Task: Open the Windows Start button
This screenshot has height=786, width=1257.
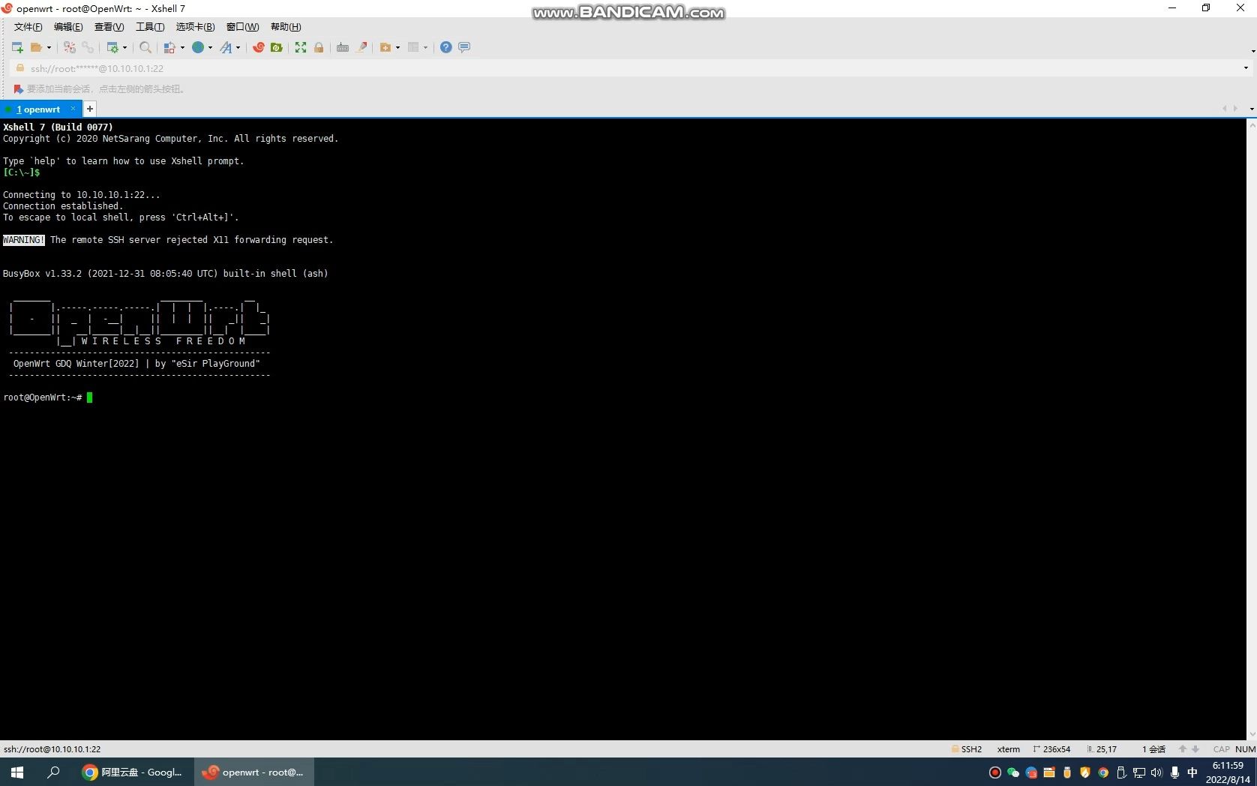Action: point(17,772)
